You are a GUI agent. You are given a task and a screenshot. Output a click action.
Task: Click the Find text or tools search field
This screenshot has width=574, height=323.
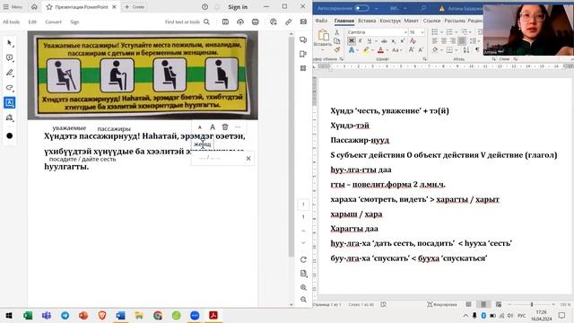click(x=187, y=22)
